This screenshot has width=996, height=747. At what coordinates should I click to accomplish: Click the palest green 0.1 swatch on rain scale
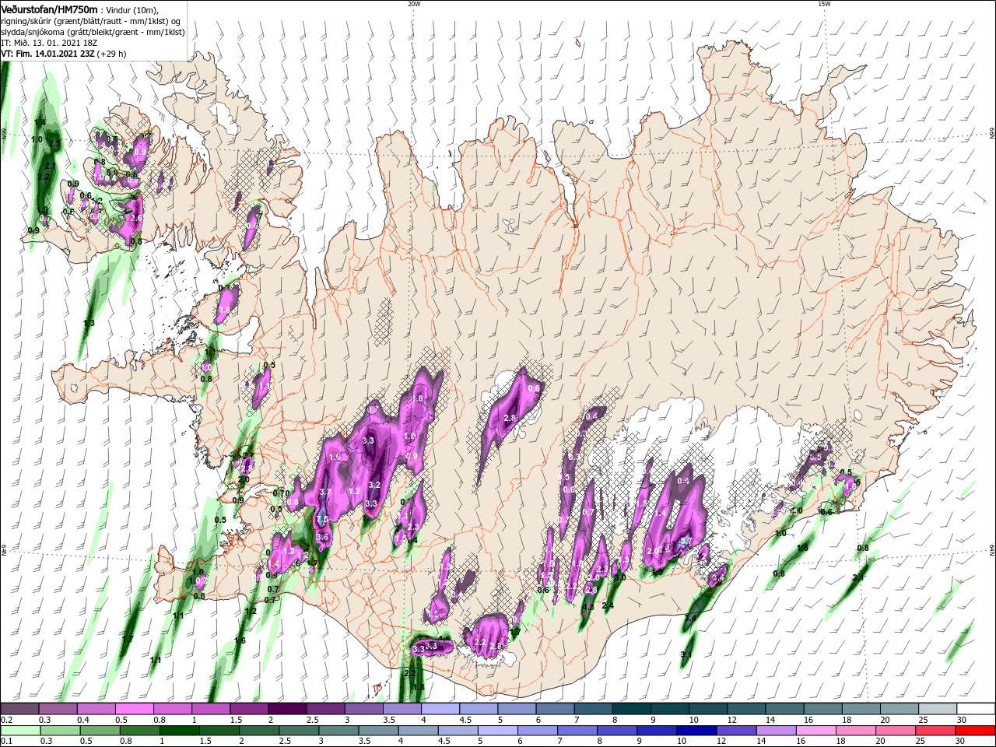(x=20, y=731)
